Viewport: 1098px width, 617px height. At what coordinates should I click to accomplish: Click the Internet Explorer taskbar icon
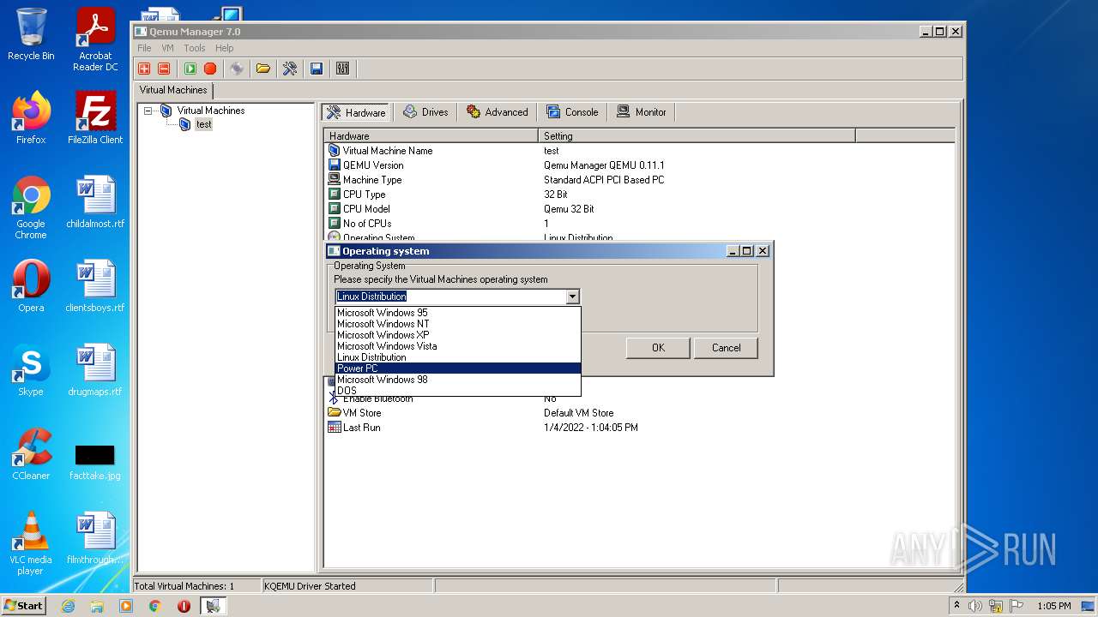tap(68, 606)
